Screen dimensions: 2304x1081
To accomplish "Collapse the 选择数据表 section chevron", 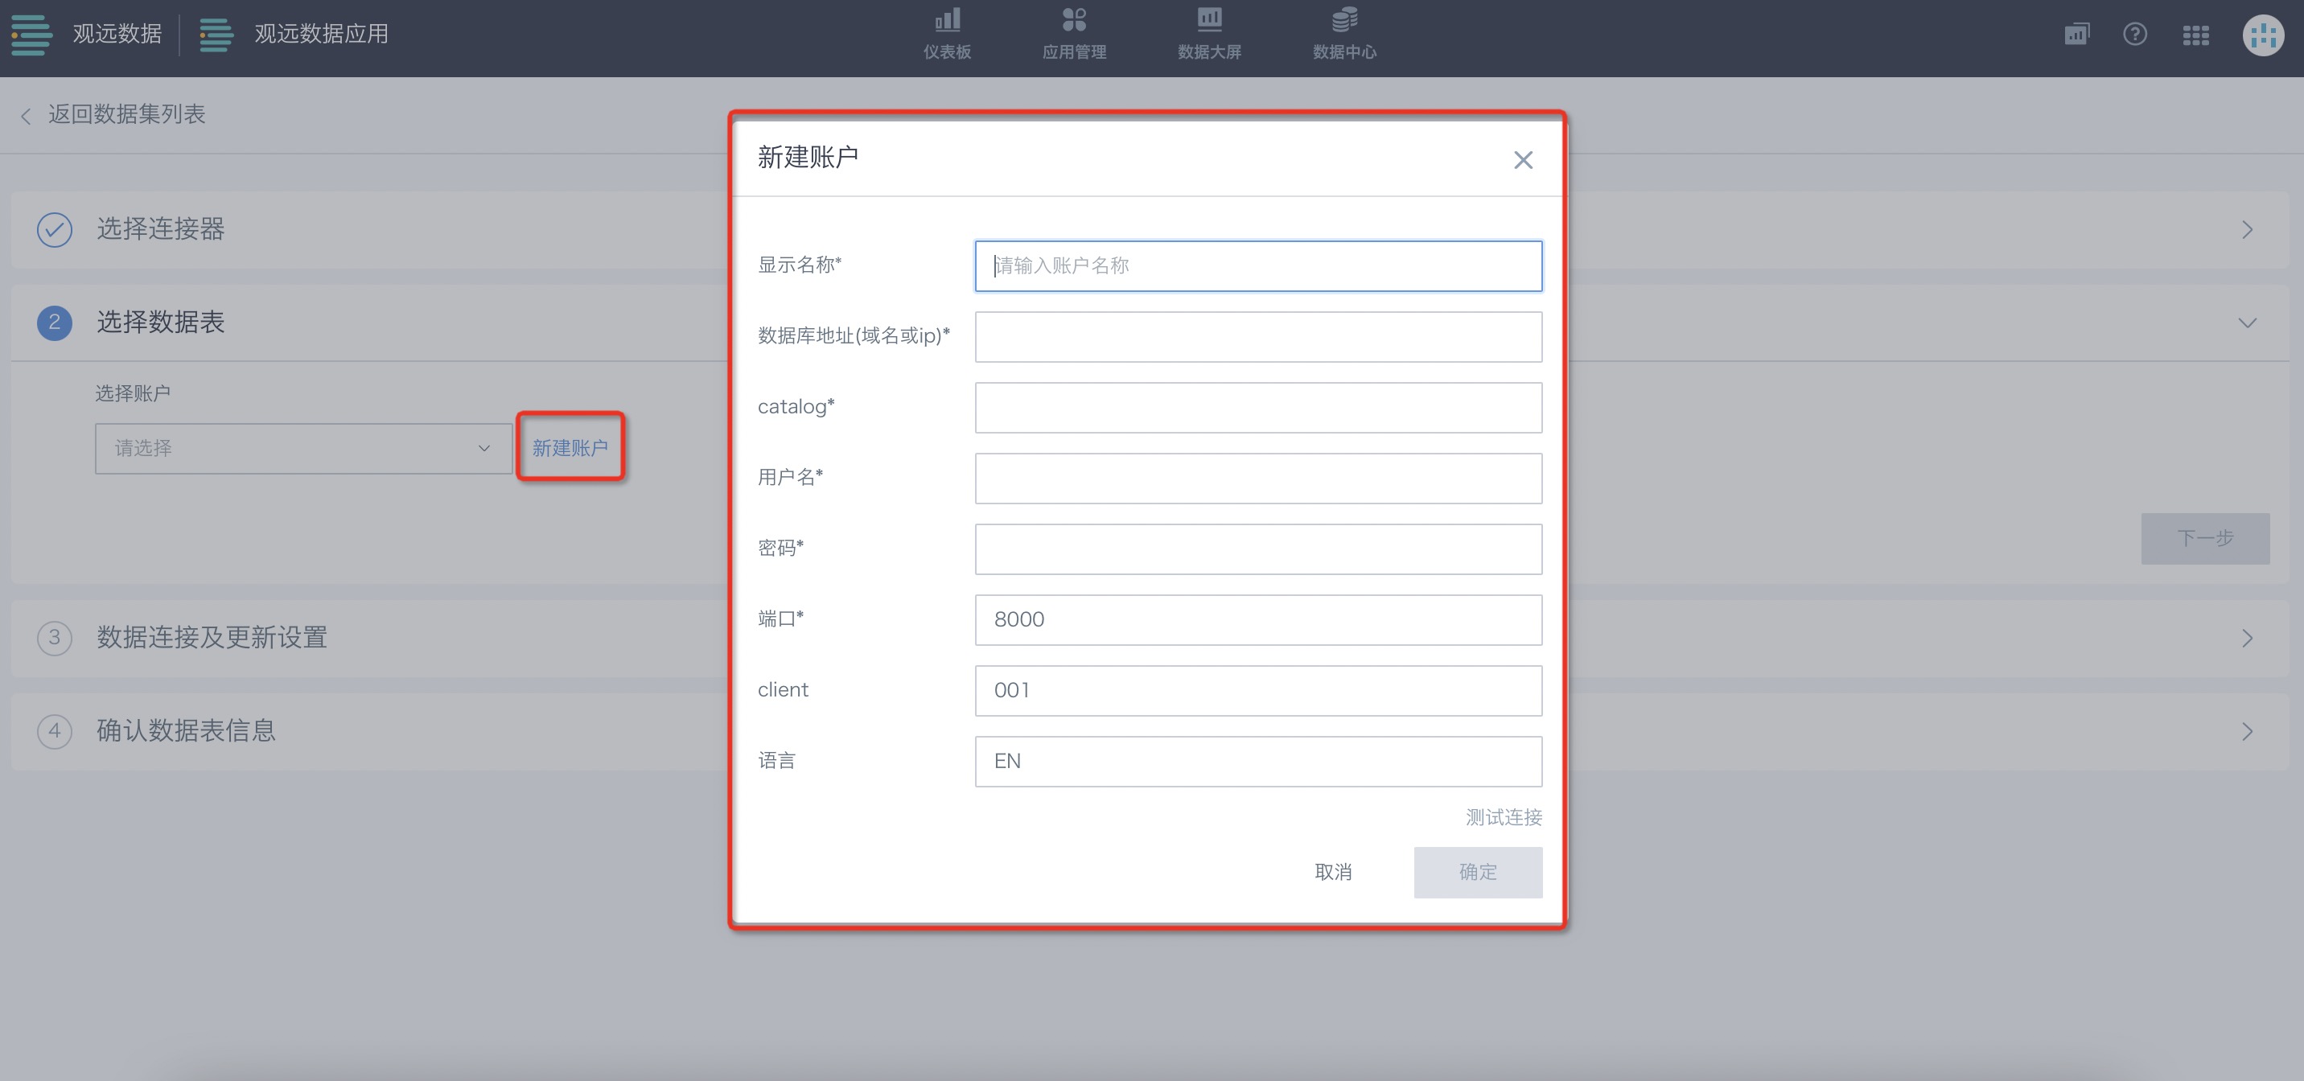I will point(2247,323).
